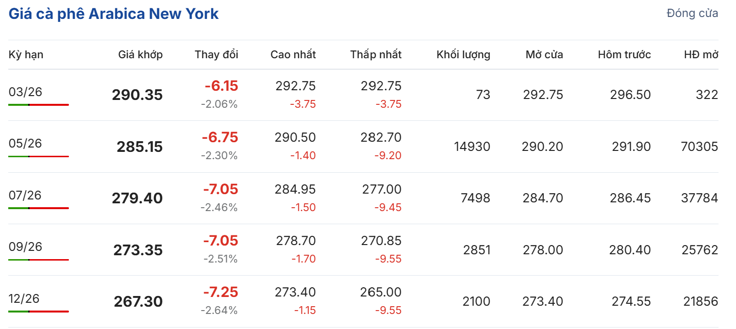Open the 03/26 contract term

25,92
